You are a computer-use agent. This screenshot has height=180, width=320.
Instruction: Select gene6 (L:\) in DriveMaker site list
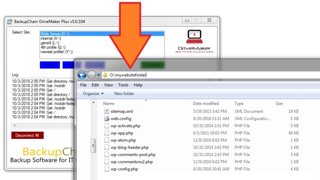coord(50,43)
